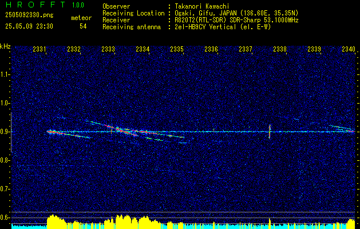Click the 1.0 frequency axis label
The image size is (360, 229).
click(x=5, y=103)
